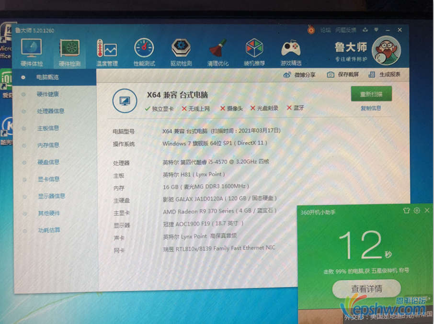The width and height of the screenshot is (434, 324).
Task: Click the 冠捷 AOC1900 monitor value
Action: coord(203,223)
